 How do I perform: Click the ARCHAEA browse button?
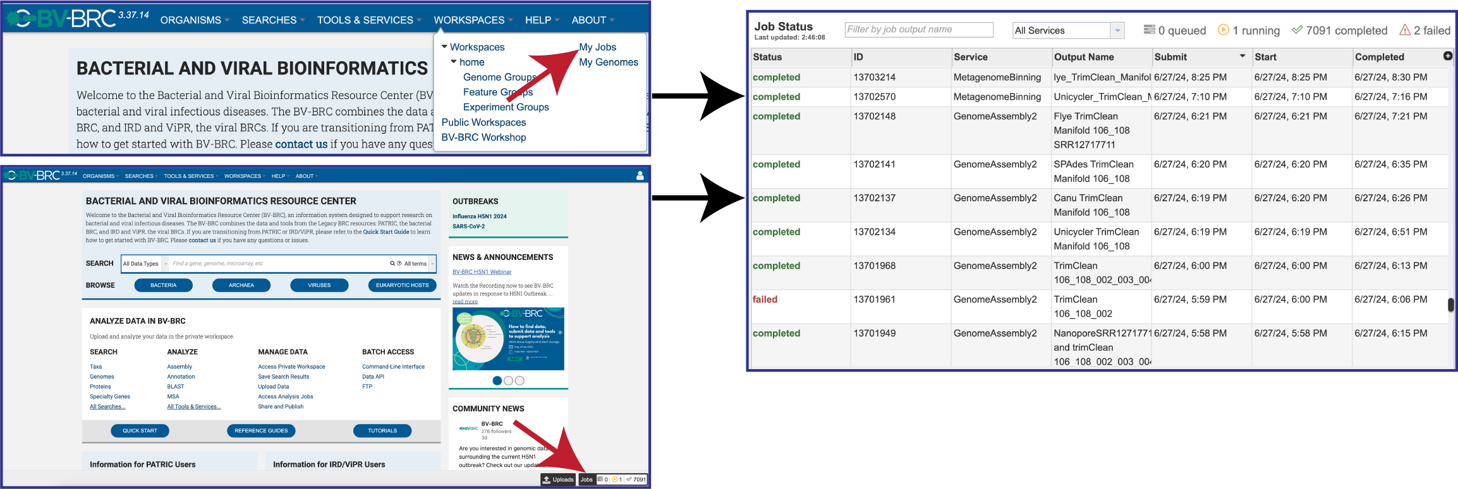[x=241, y=285]
